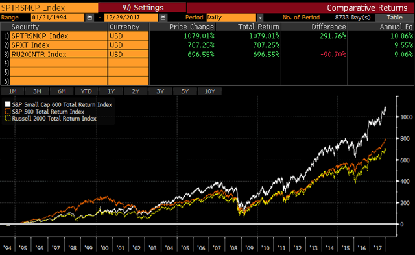Click the 1000 value on the y-axis
This screenshot has width=415, height=255.
tap(407, 117)
